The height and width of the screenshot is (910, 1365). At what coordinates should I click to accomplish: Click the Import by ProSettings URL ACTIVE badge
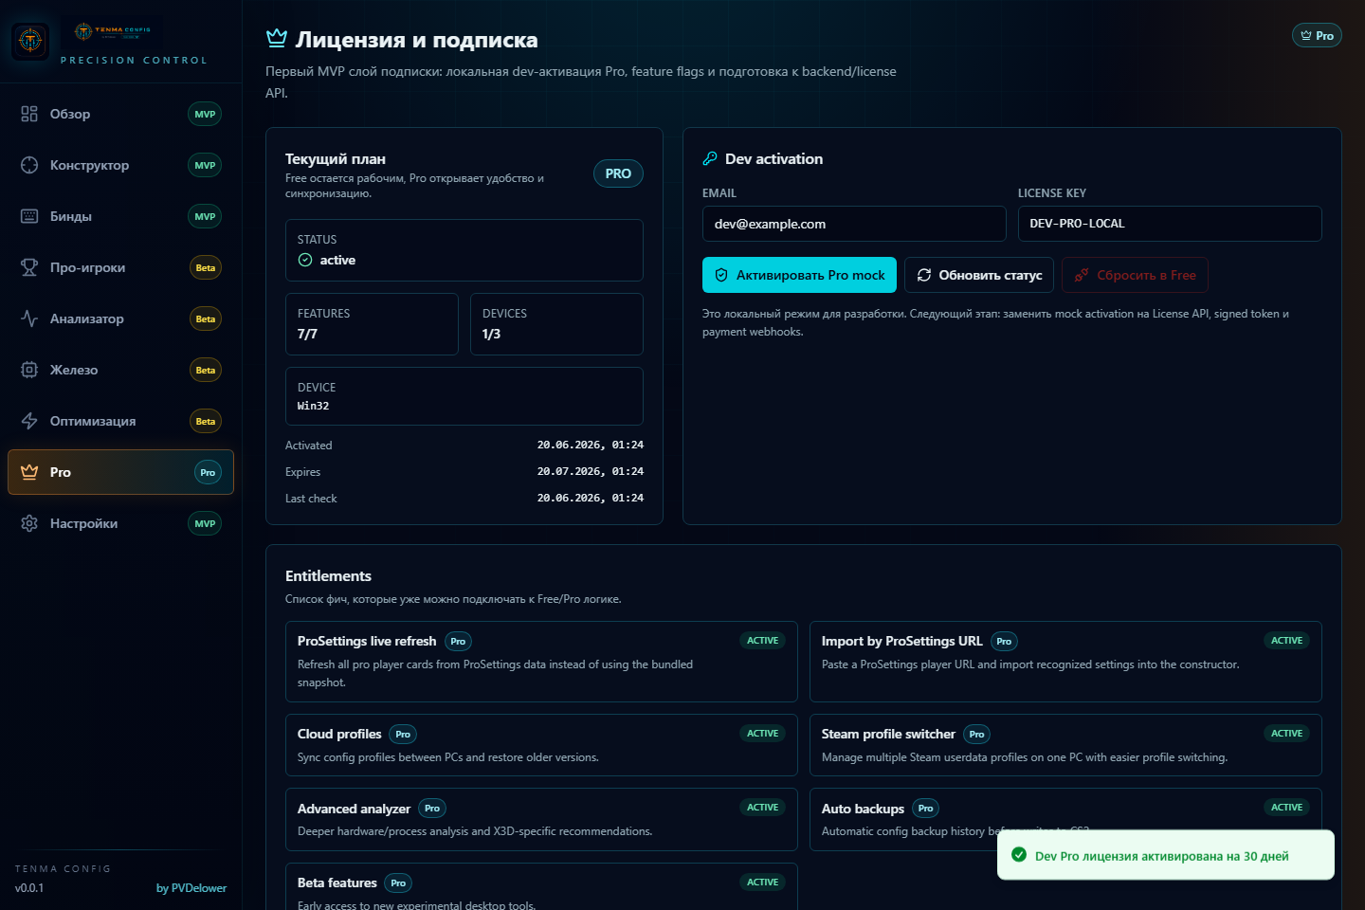point(1287,641)
